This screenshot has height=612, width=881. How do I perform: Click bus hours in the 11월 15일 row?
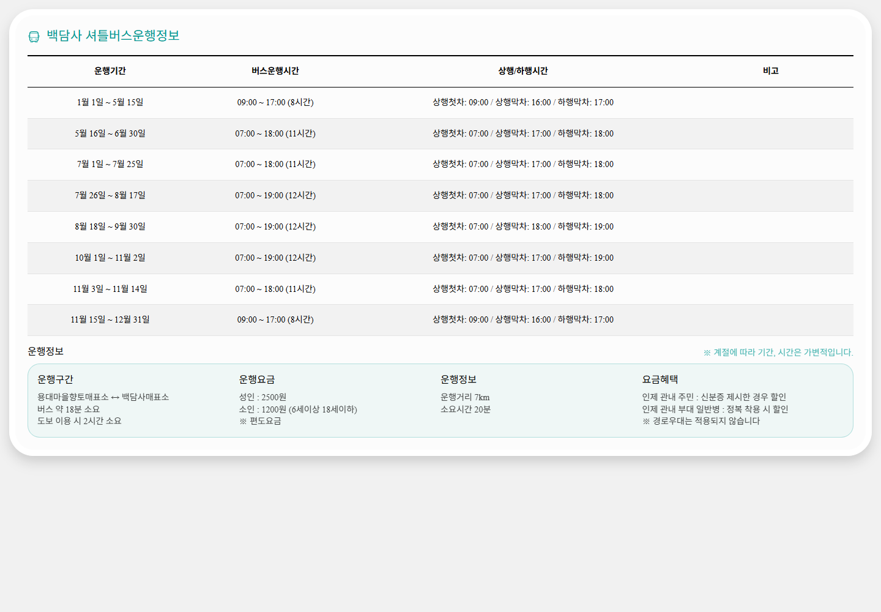(275, 319)
